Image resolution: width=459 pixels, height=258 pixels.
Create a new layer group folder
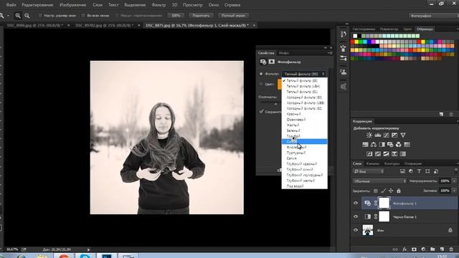pos(432,249)
